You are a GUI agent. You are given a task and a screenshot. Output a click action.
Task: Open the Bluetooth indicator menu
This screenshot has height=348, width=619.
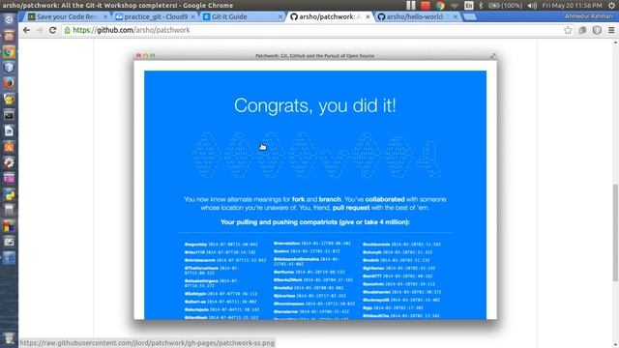click(x=481, y=6)
